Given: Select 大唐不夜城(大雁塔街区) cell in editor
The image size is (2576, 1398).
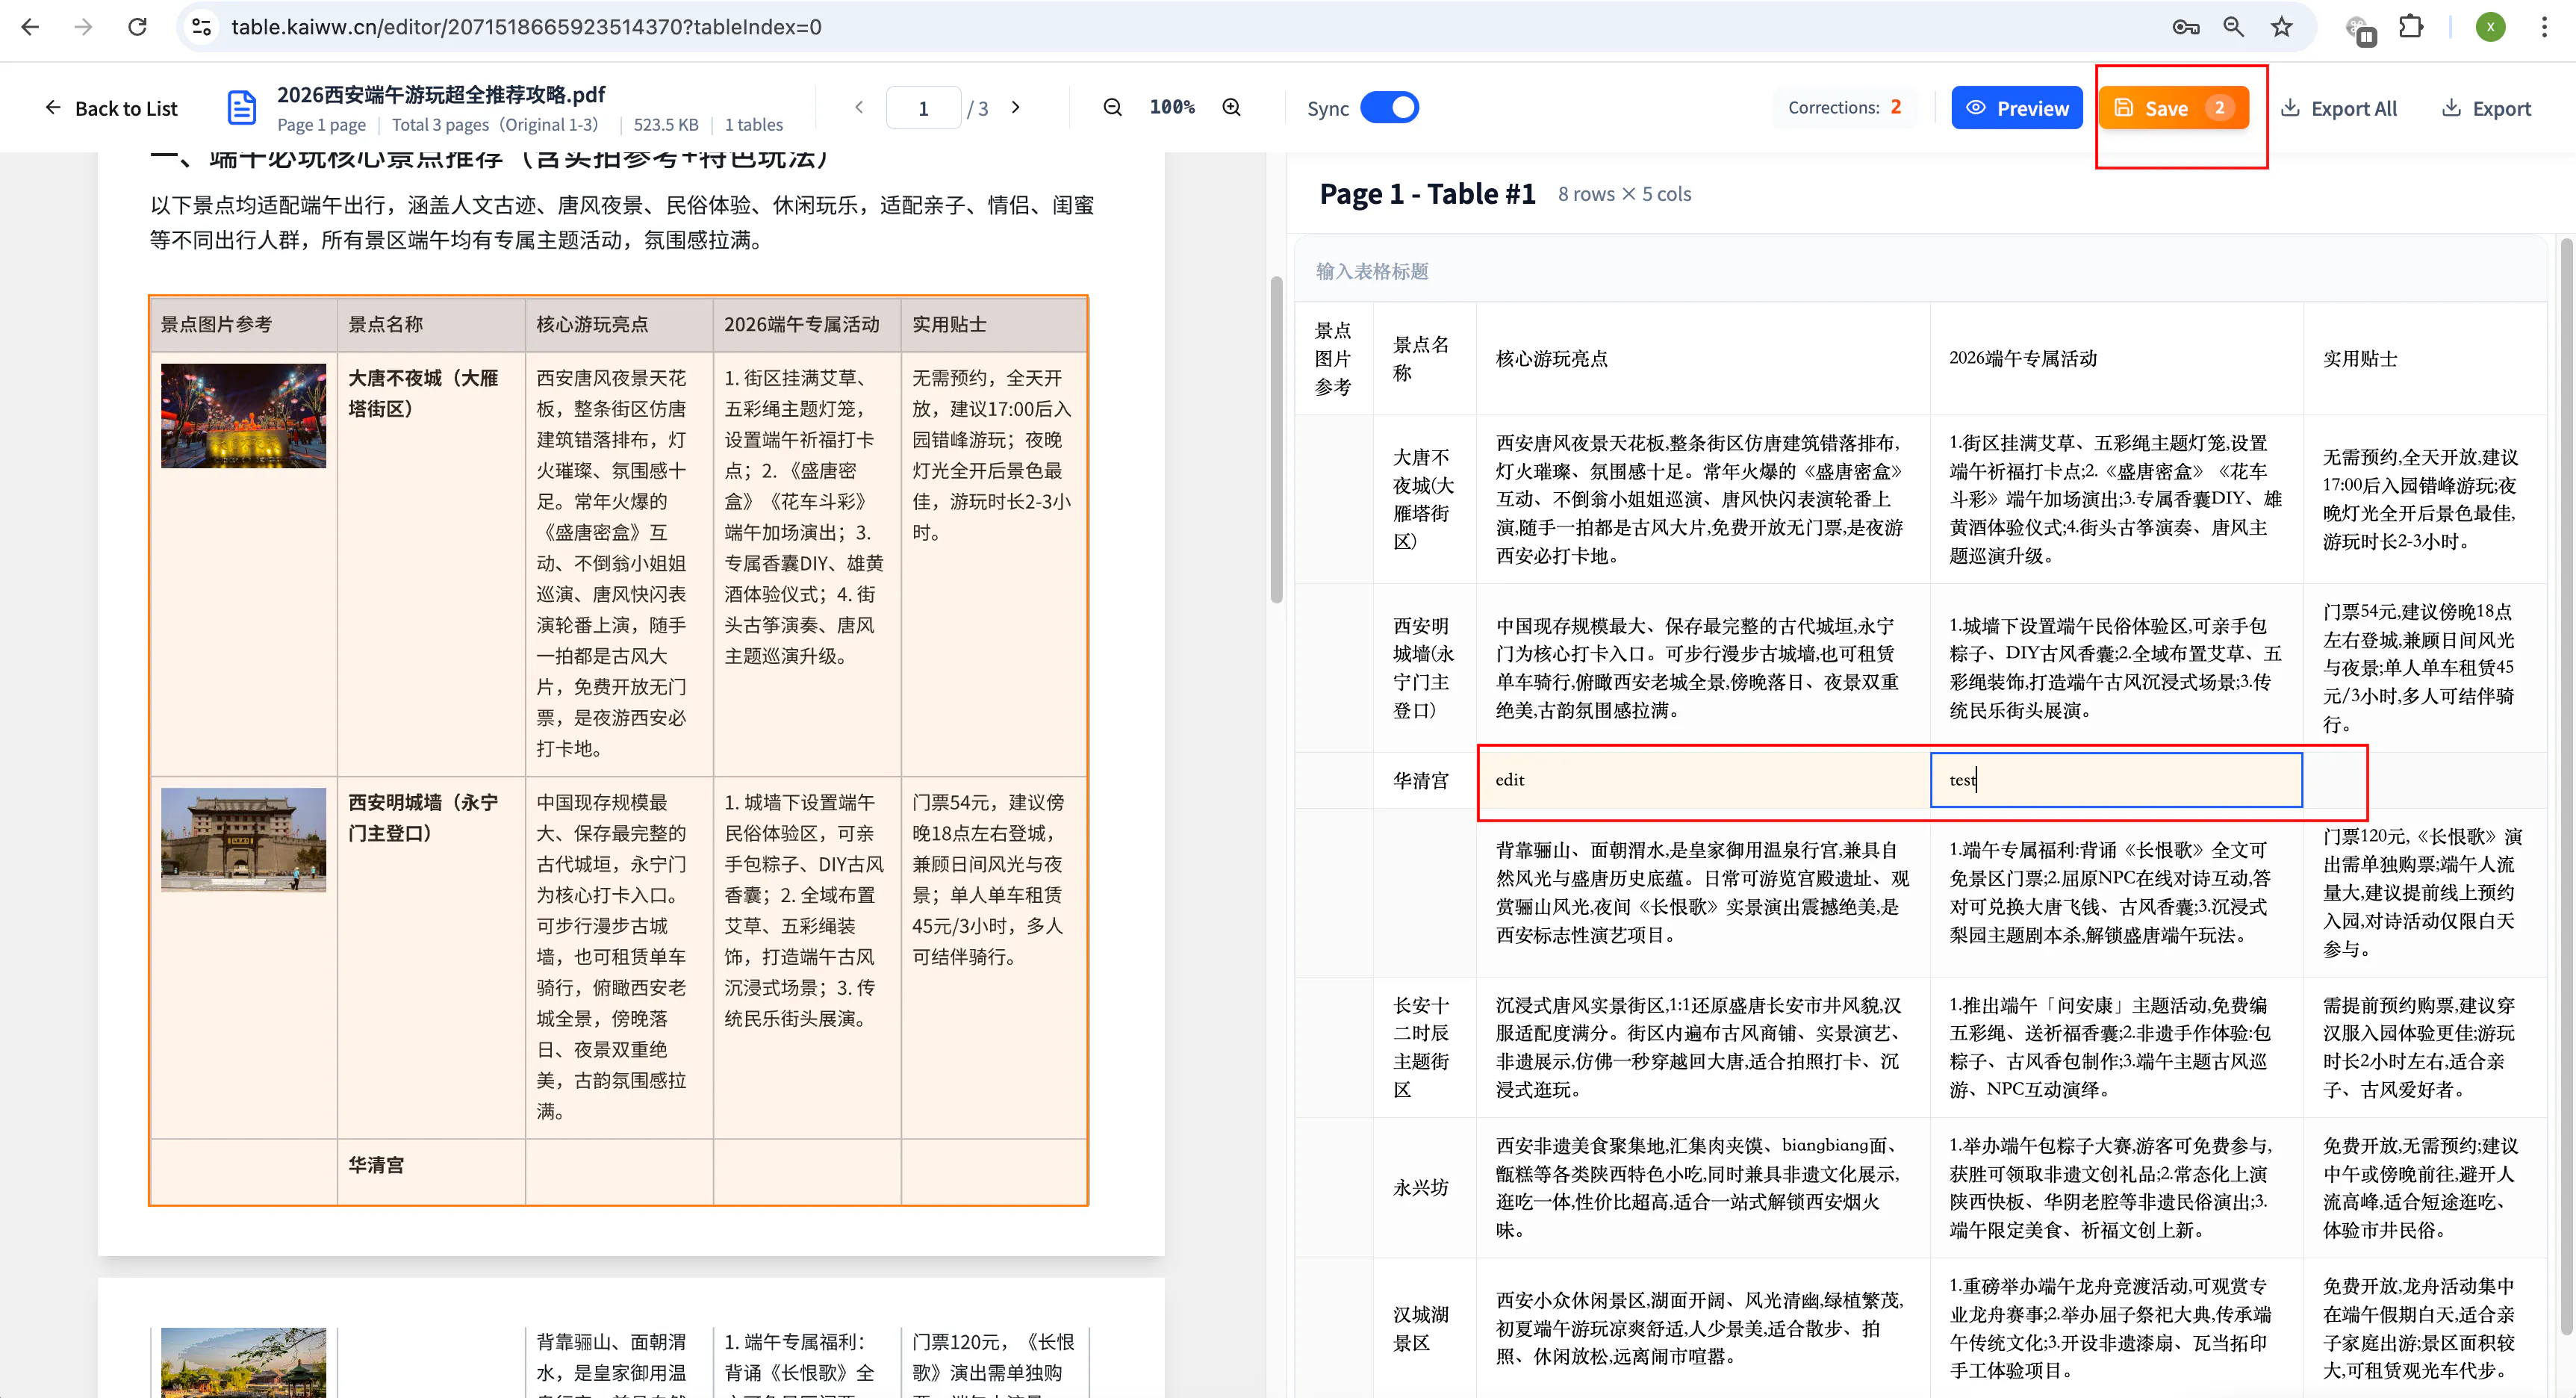Looking at the screenshot, I should tap(1424, 499).
